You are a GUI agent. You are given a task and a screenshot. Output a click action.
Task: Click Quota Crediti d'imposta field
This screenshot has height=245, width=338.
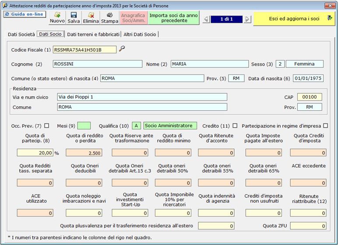coord(308,153)
